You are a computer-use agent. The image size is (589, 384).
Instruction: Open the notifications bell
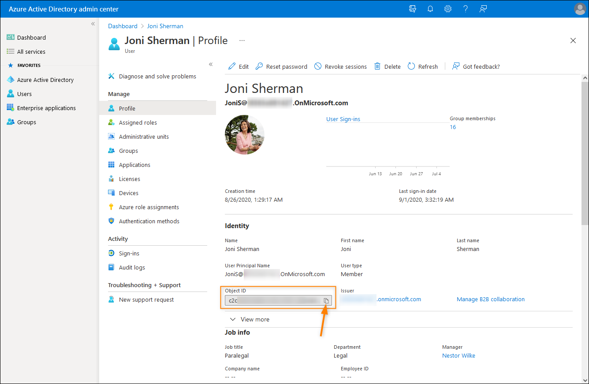(430, 9)
